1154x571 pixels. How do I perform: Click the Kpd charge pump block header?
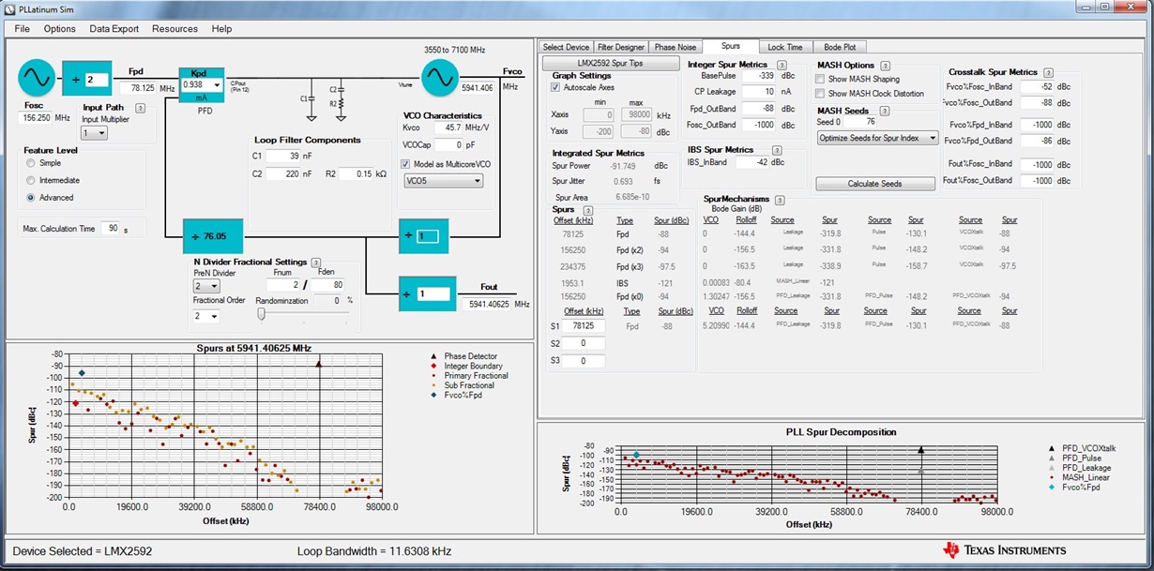pyautogui.click(x=200, y=71)
